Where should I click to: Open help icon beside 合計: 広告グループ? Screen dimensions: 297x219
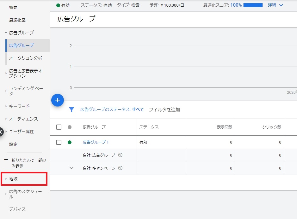(120, 155)
